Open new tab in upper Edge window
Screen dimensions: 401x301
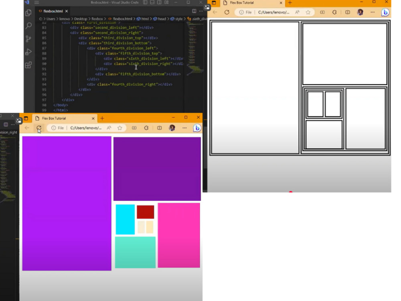click(x=290, y=3)
